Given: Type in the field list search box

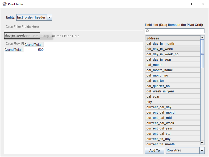Looking at the screenshot, I should click(177, 31).
